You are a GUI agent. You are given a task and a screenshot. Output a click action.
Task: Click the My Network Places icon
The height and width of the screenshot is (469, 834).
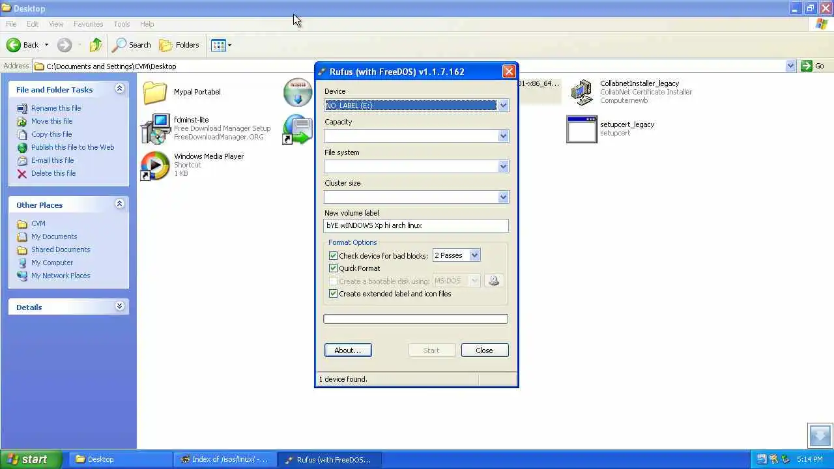point(22,276)
